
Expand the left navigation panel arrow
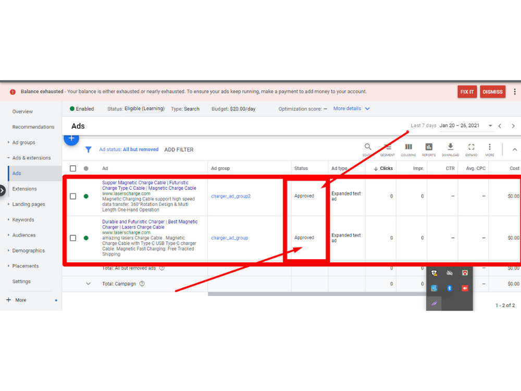point(2,190)
